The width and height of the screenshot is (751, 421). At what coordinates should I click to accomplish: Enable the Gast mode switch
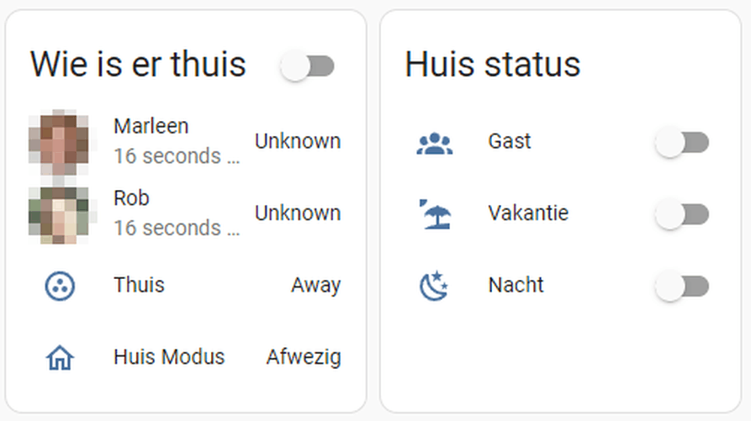coord(682,143)
